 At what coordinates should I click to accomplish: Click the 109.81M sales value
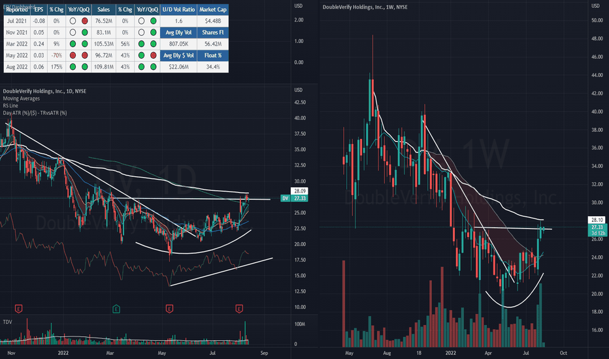click(104, 67)
